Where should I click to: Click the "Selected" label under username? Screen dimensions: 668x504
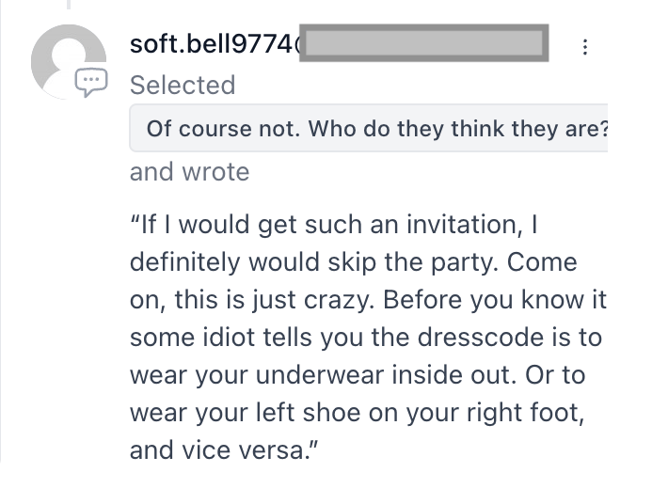pos(183,85)
